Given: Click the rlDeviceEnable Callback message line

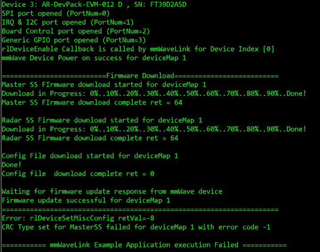Looking at the screenshot, I should [x=138, y=49].
